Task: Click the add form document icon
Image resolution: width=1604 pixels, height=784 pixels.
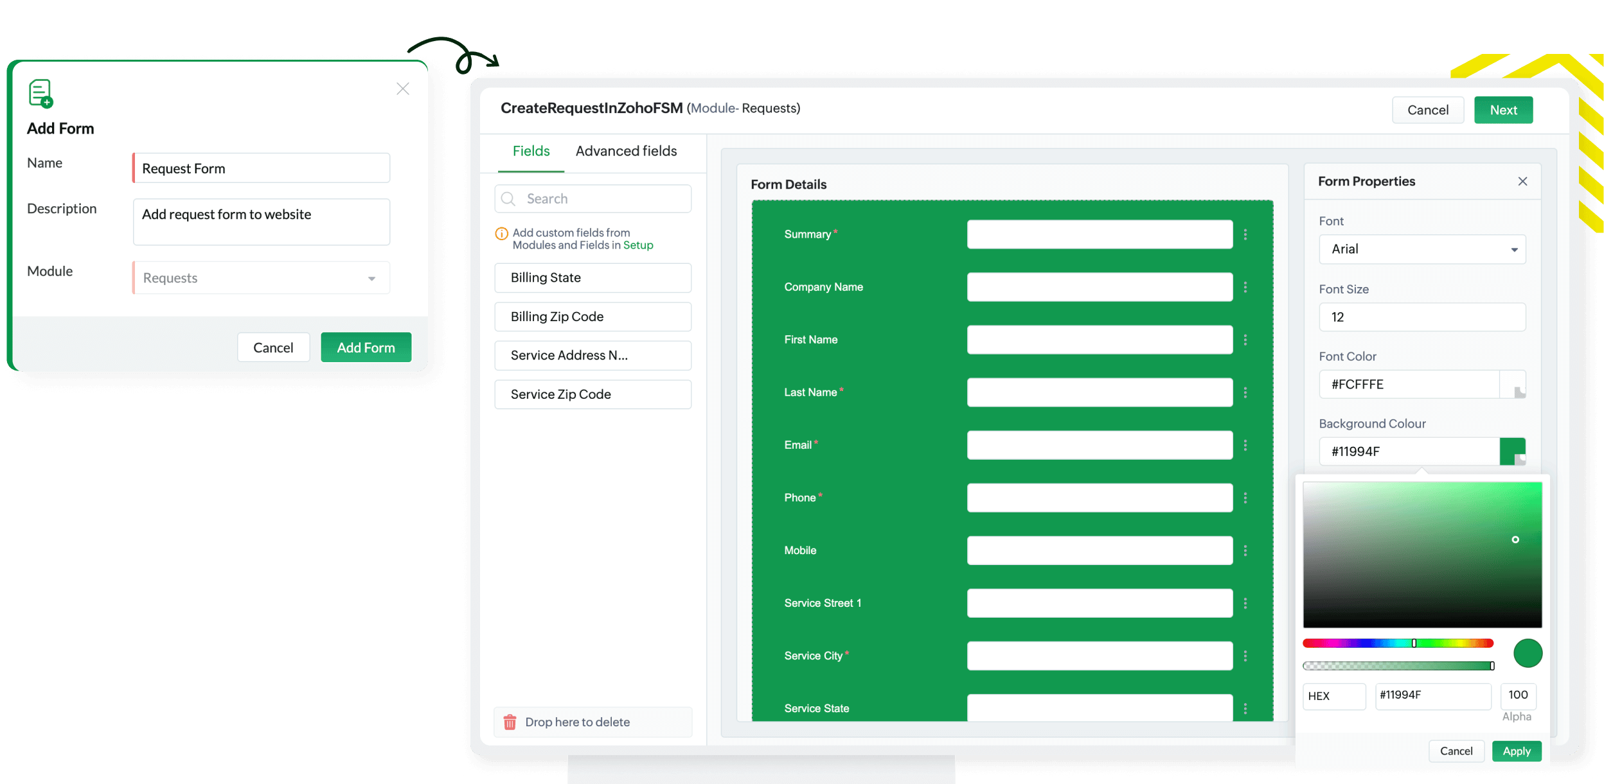Action: [40, 94]
